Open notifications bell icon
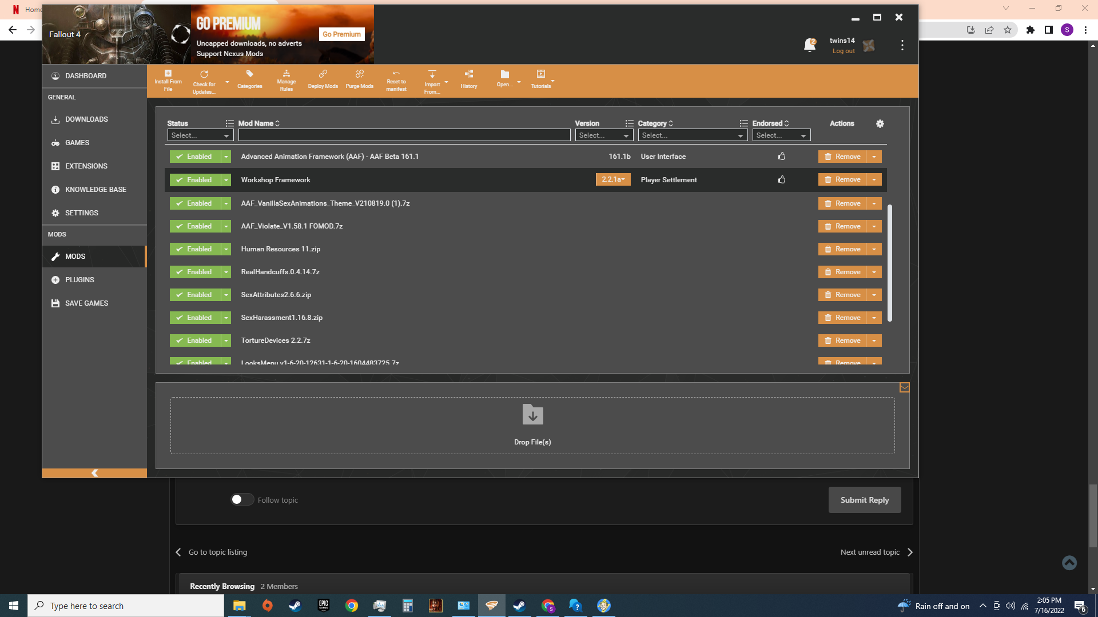The height and width of the screenshot is (617, 1098). [x=809, y=45]
